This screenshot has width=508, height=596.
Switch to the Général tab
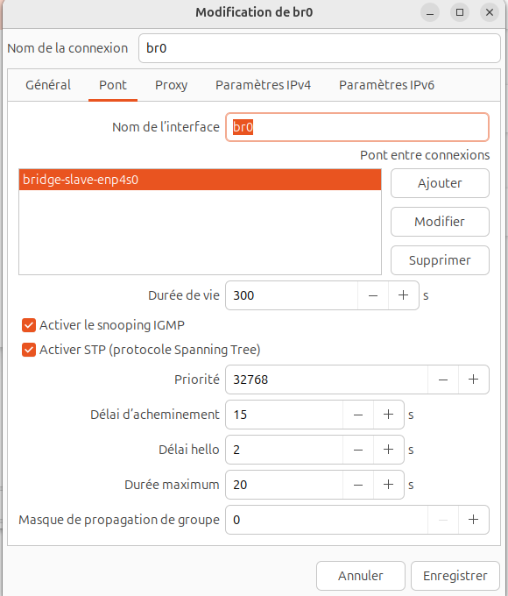(x=48, y=85)
